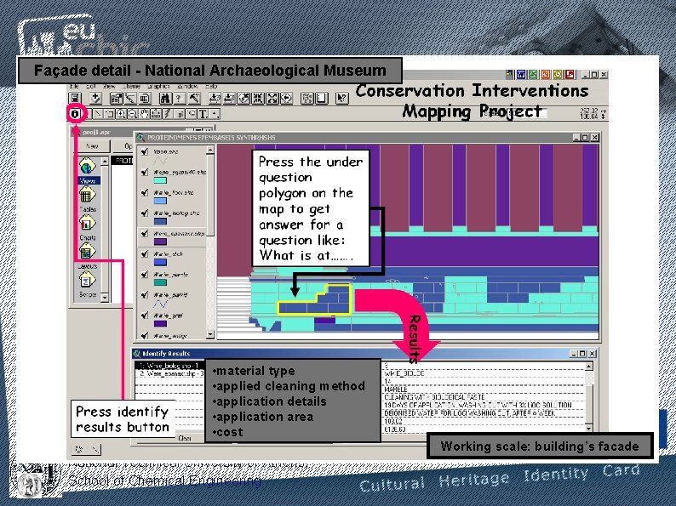Click legend scrollbar up arrow
The width and height of the screenshot is (676, 506).
click(x=210, y=150)
